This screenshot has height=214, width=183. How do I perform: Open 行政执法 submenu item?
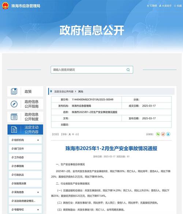pos(25,175)
